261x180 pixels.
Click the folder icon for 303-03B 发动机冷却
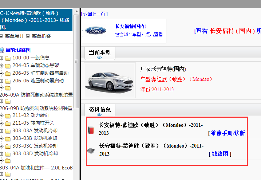pos(8,139)
